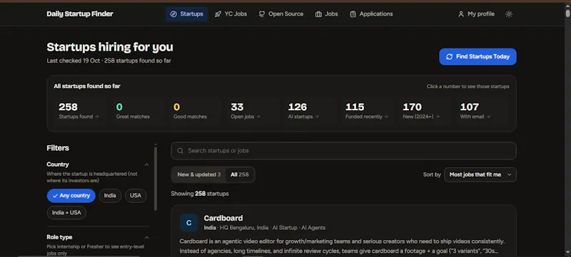The image size is (571, 257).
Task: Click Find Startups Today button
Action: (x=477, y=57)
